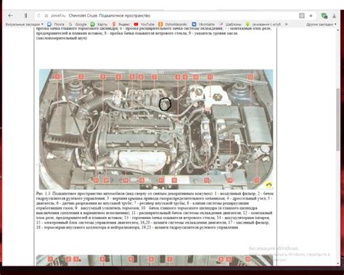Open the Vkontakte bookmark
This screenshot has width=344, height=275.
point(203,25)
